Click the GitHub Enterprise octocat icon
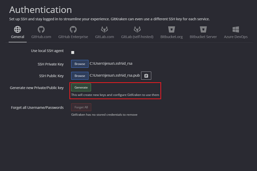The image size is (257, 171). tap(73, 29)
